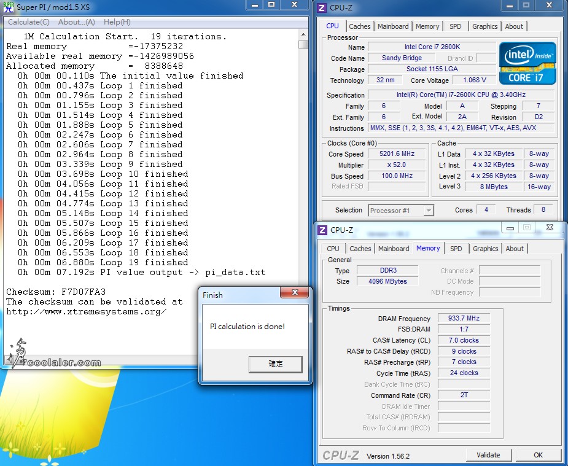Viewport: 568px width, 466px height.
Task: Click the Level 3 cache value 8 MBytes
Action: [493, 187]
